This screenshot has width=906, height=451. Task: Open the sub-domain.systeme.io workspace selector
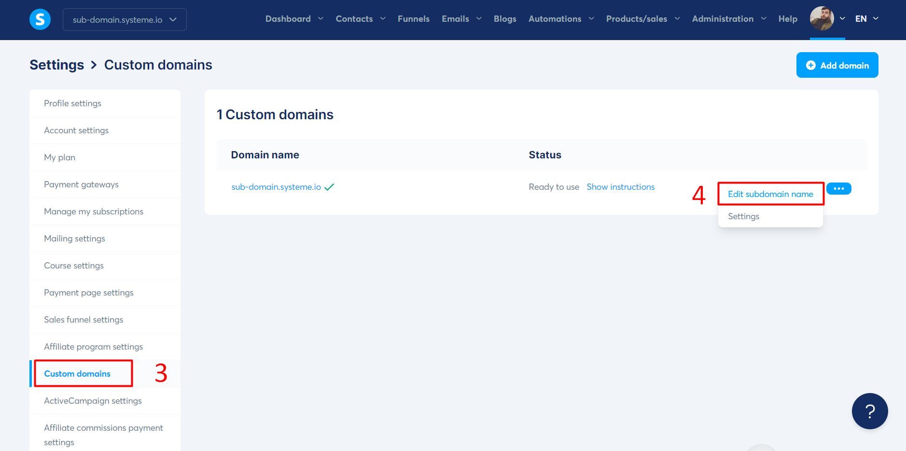pos(124,19)
